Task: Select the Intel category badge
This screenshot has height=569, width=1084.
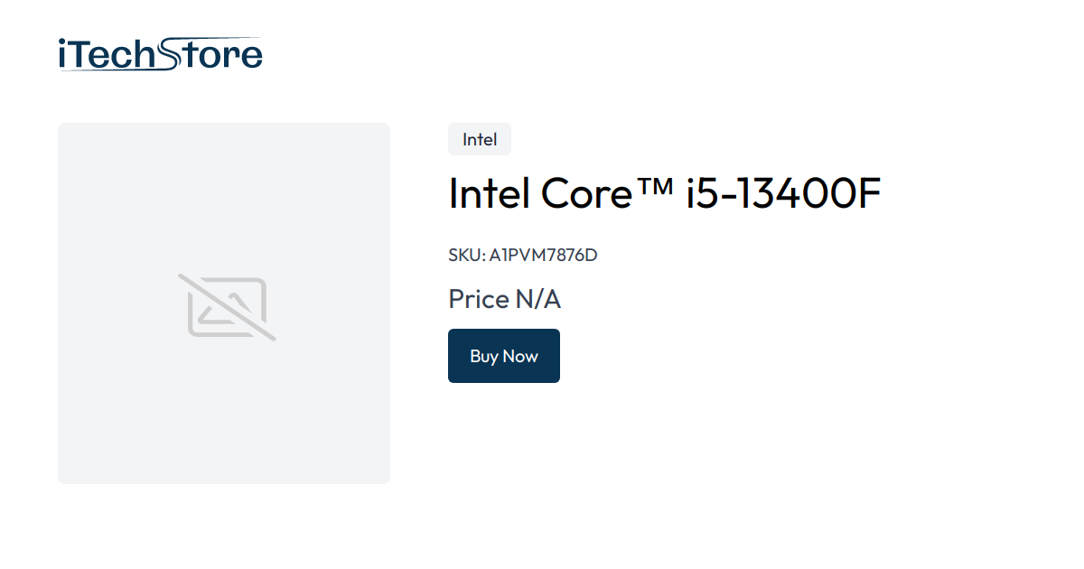Action: click(479, 139)
